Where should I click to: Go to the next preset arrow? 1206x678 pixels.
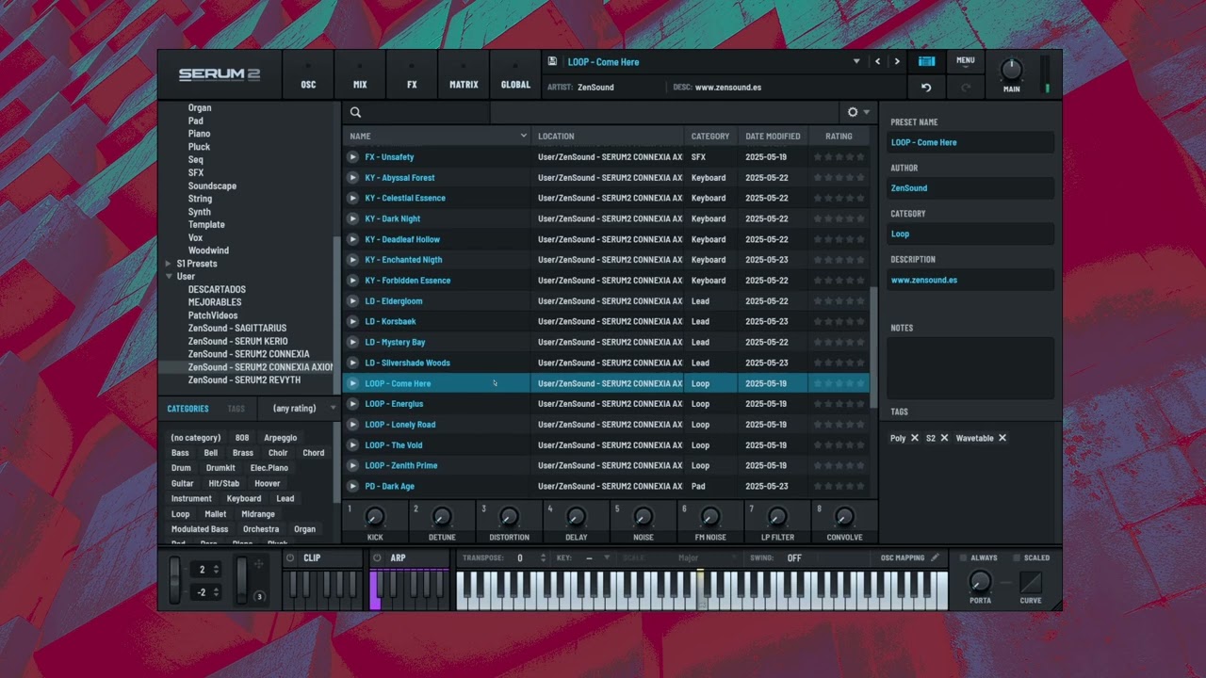tap(897, 61)
